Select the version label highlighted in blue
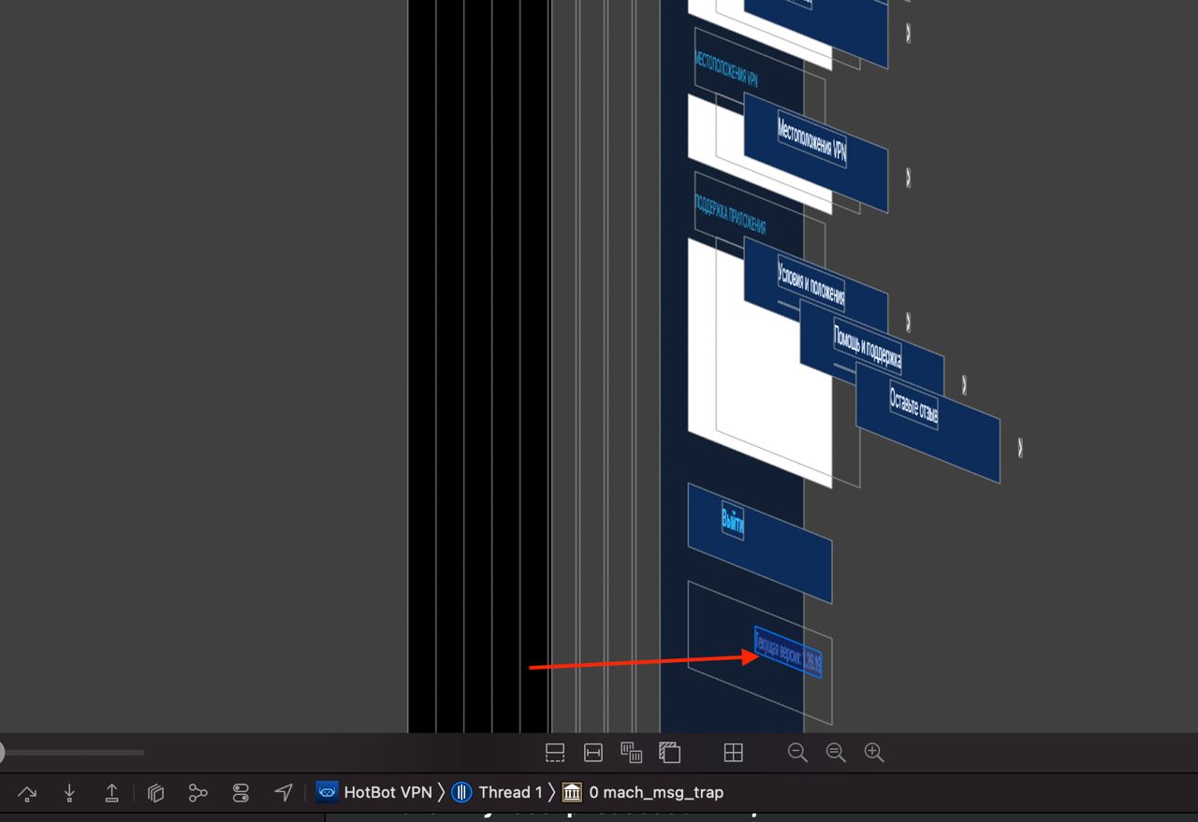Image resolution: width=1198 pixels, height=822 pixels. coord(788,653)
